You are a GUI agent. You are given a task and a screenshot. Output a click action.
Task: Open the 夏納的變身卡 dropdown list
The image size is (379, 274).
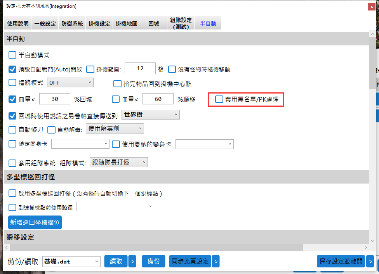(x=205, y=144)
